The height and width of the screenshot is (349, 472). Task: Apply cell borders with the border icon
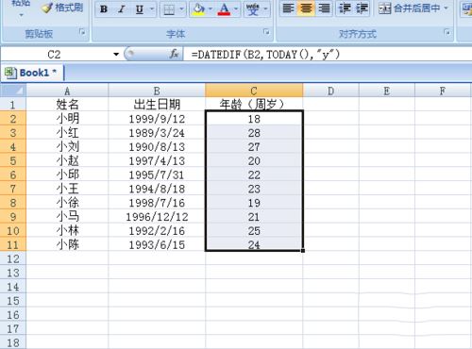[169, 9]
